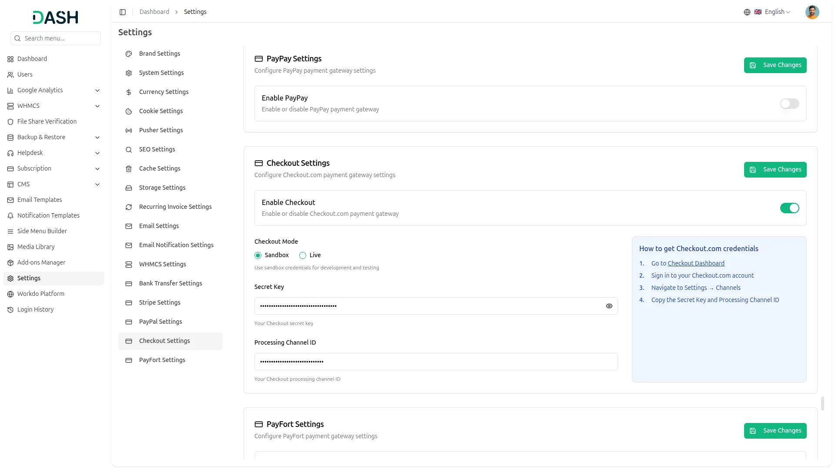Open Email Templates in sidebar
The height and width of the screenshot is (470, 835).
[54, 200]
